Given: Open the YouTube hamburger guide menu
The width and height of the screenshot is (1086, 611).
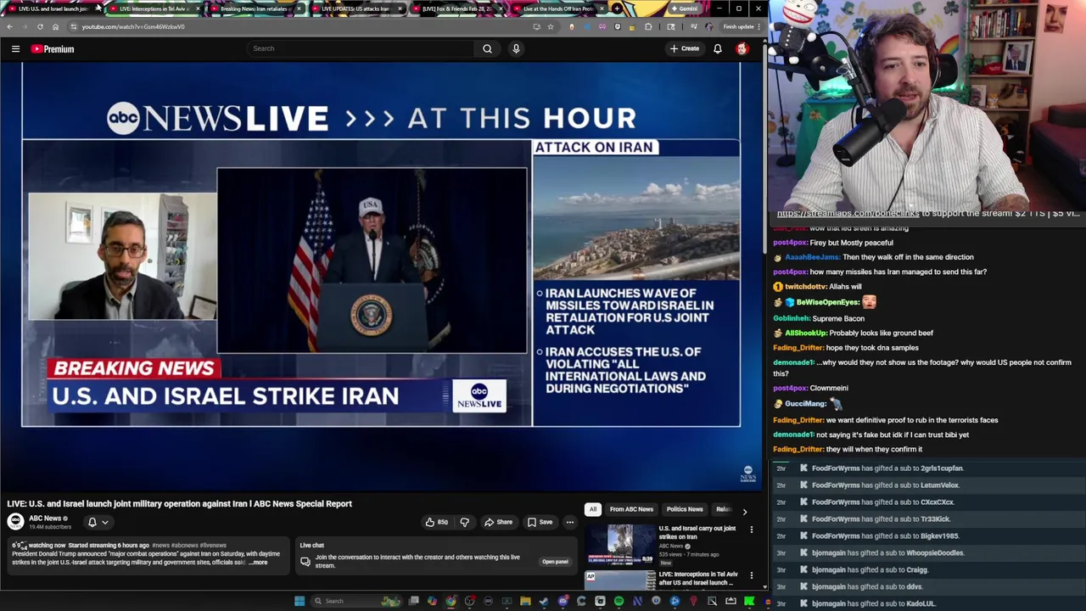Looking at the screenshot, I should click(x=15, y=49).
